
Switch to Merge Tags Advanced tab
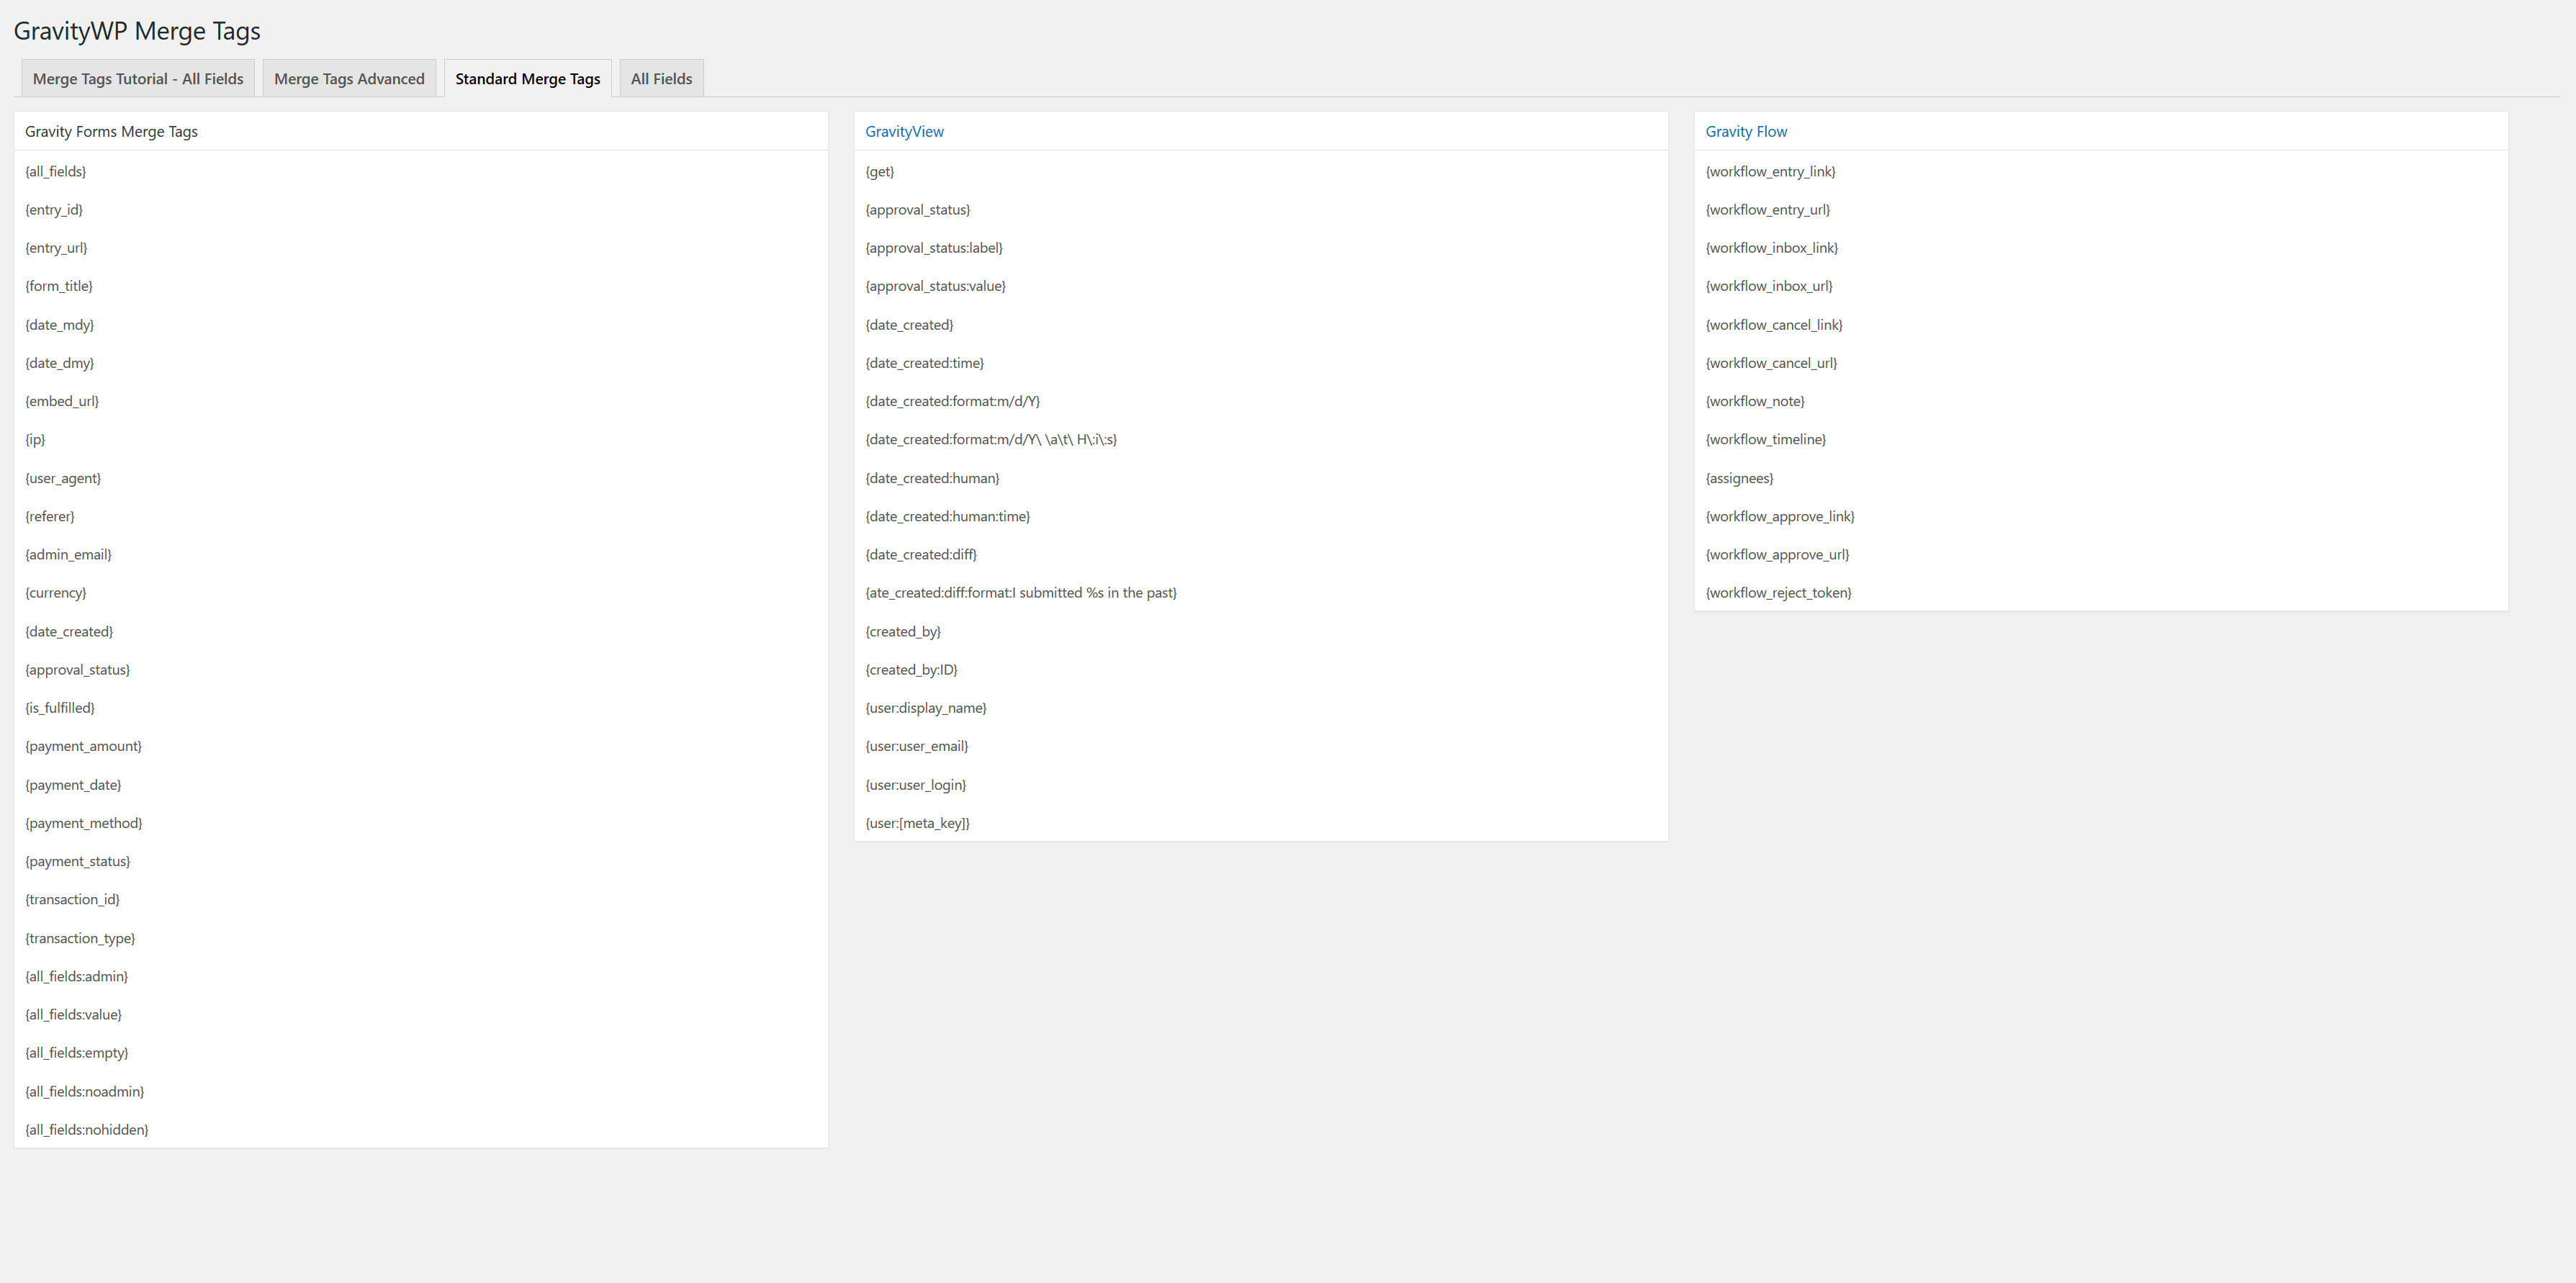click(349, 79)
